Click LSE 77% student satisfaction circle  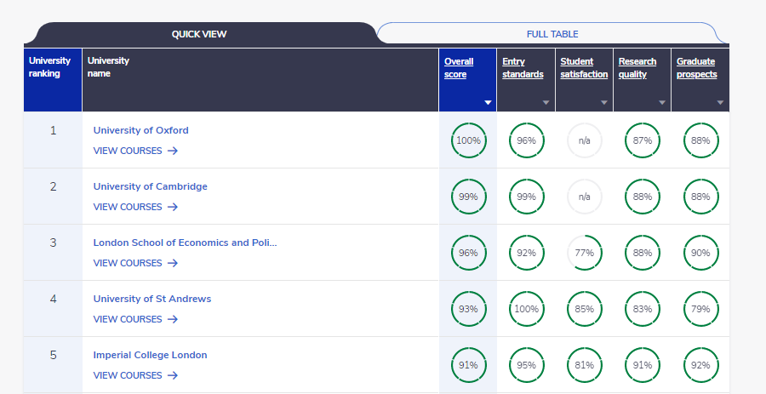click(584, 253)
